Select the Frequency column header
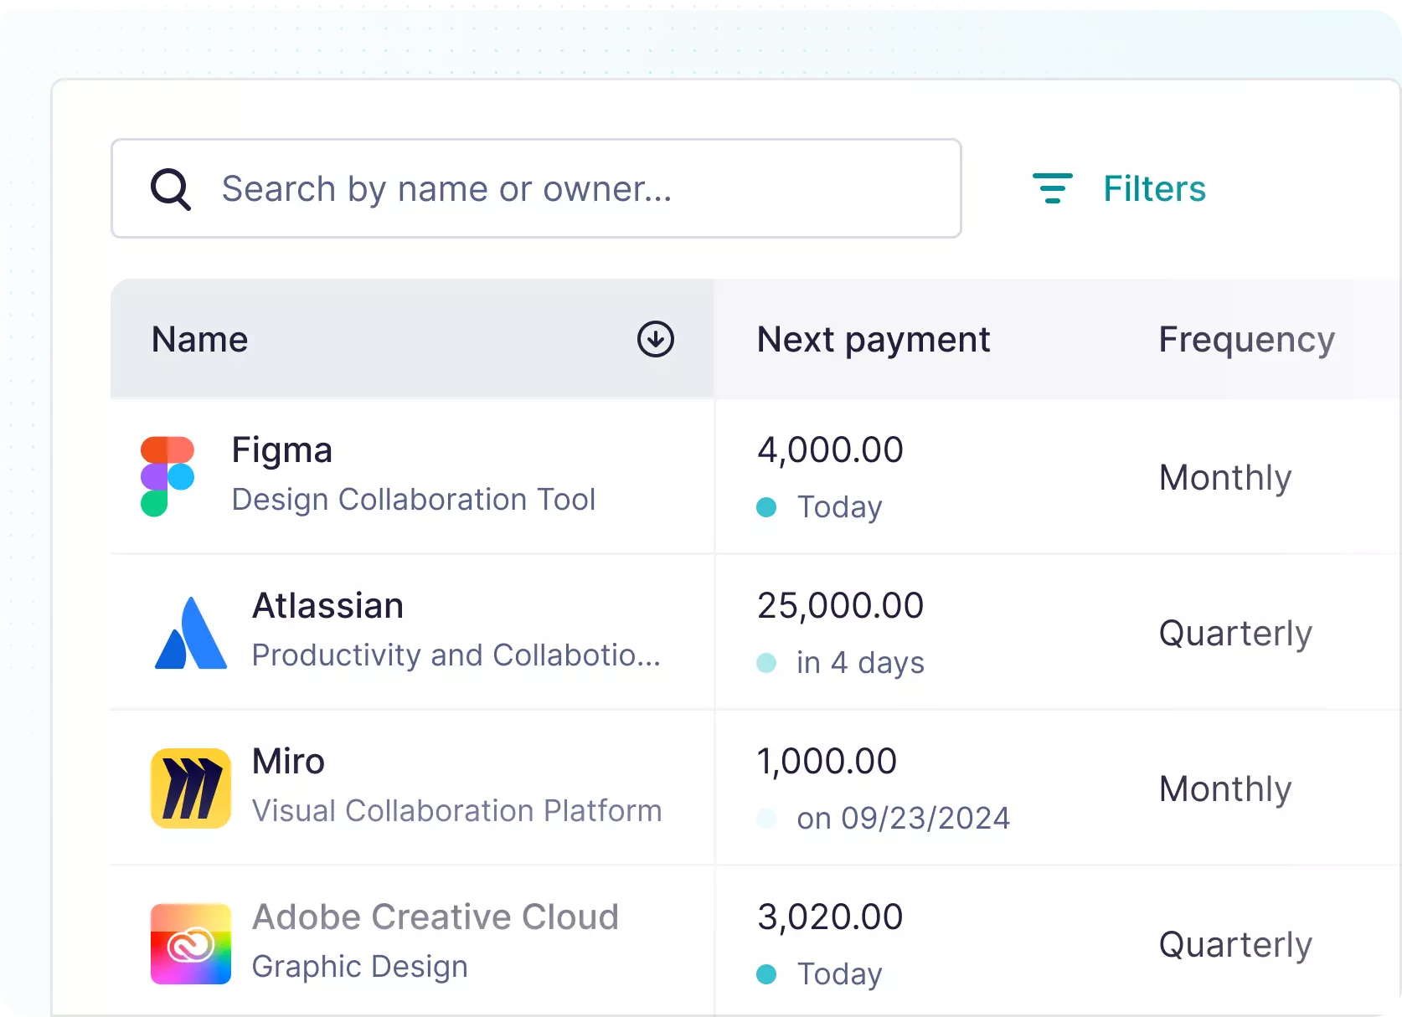The width and height of the screenshot is (1402, 1017). (x=1246, y=339)
